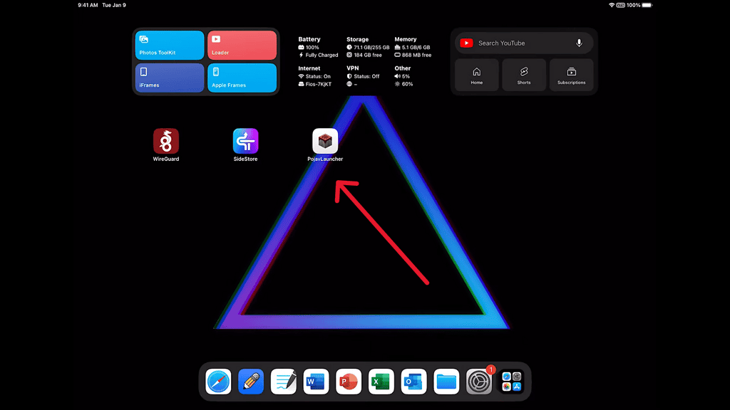This screenshot has width=730, height=410.
Task: Start YouTube voice search with the microphone
Action: click(579, 43)
